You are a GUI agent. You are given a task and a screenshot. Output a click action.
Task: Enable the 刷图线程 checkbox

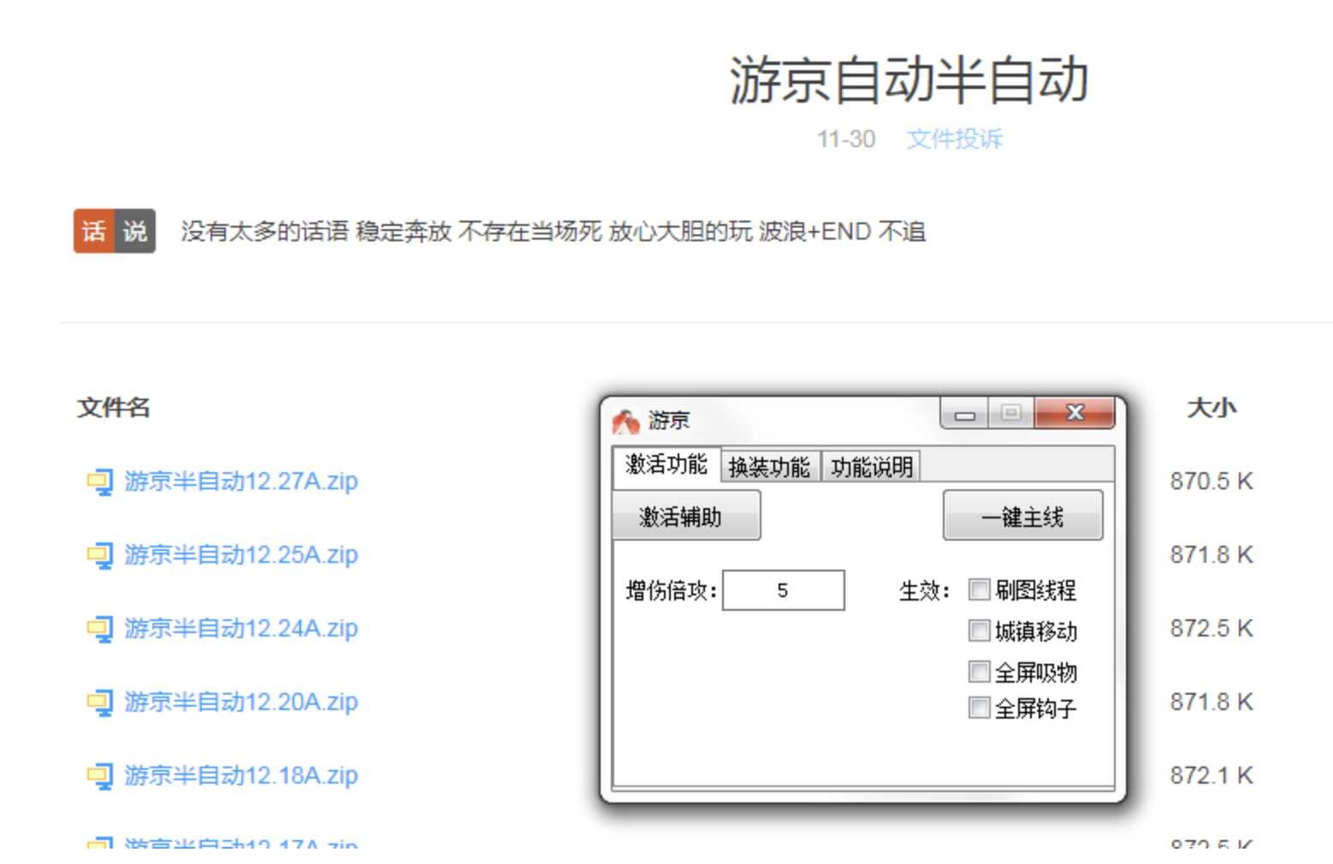(x=979, y=589)
